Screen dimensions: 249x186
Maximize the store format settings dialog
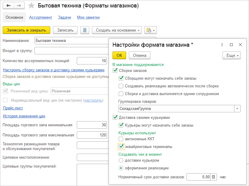pyautogui.click(x=231, y=45)
